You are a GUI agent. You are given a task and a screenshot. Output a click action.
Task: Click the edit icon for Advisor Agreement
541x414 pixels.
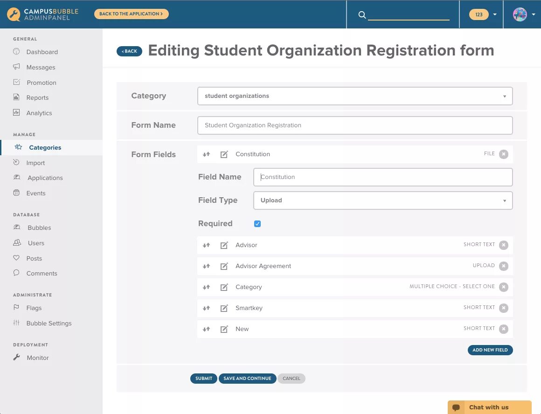click(224, 266)
